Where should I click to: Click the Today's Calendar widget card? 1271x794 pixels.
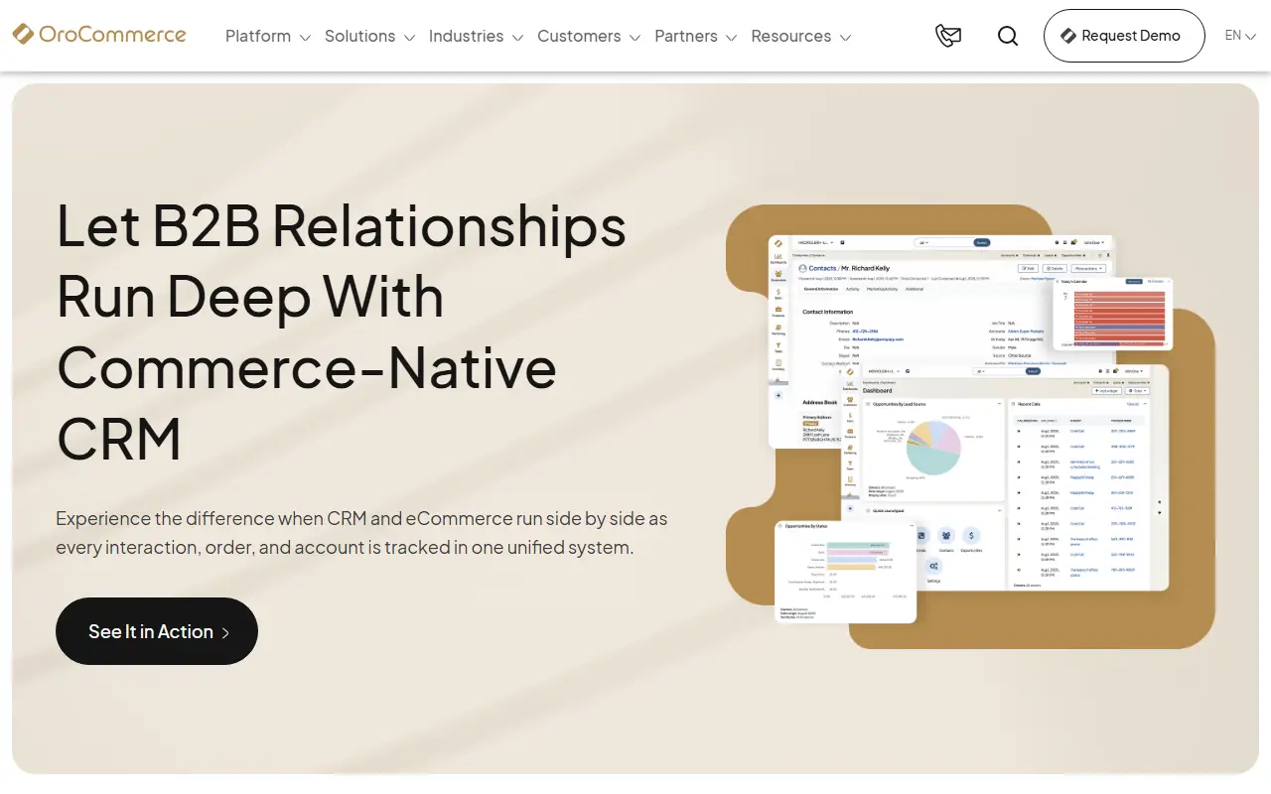tap(1112, 314)
